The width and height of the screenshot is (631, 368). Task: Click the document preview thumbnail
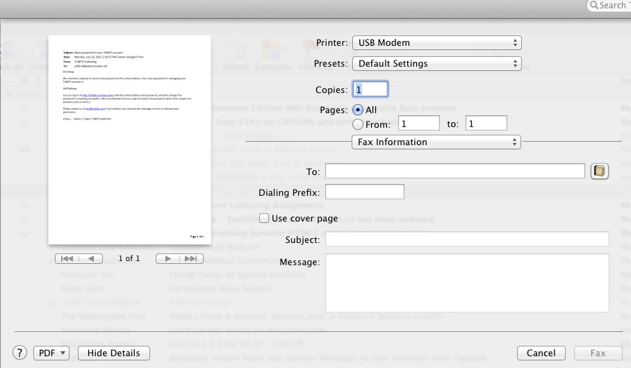point(126,140)
